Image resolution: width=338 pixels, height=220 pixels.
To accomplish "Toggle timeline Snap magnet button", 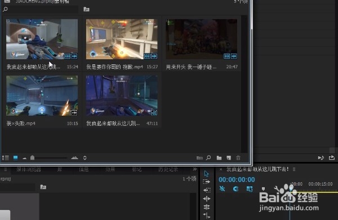I will click(x=235, y=189).
